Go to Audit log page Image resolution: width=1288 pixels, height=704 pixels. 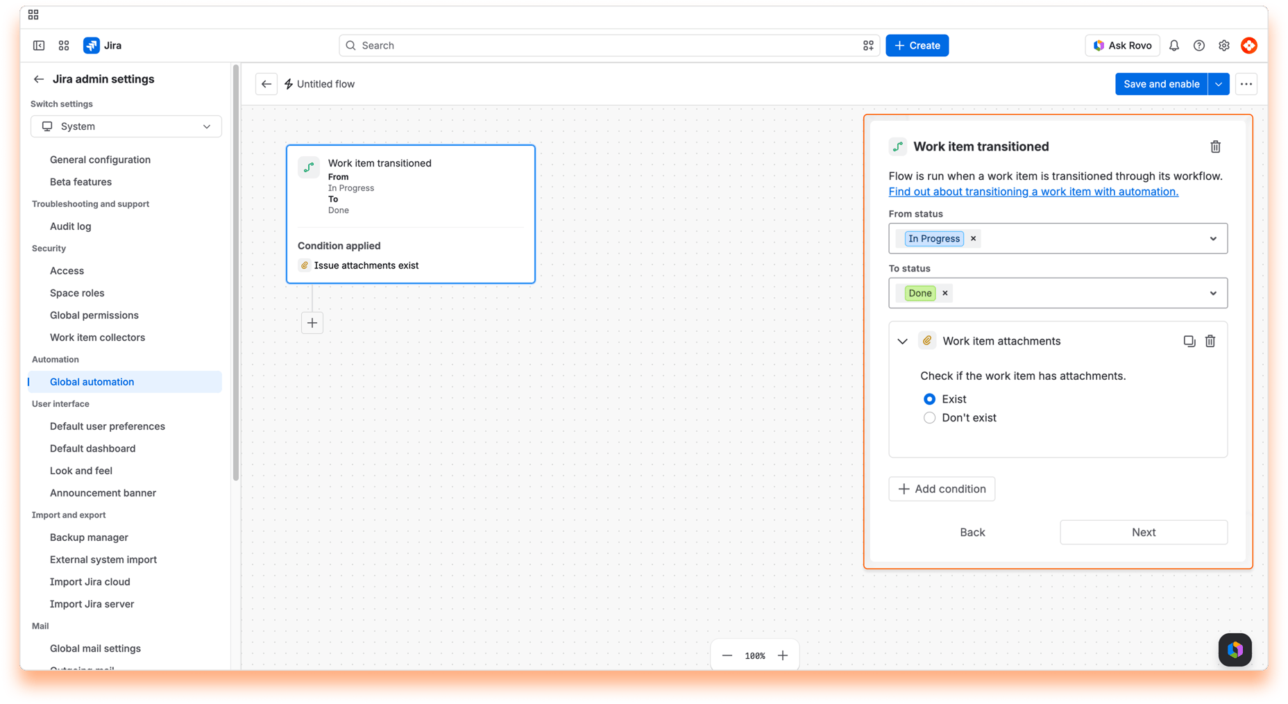point(70,226)
